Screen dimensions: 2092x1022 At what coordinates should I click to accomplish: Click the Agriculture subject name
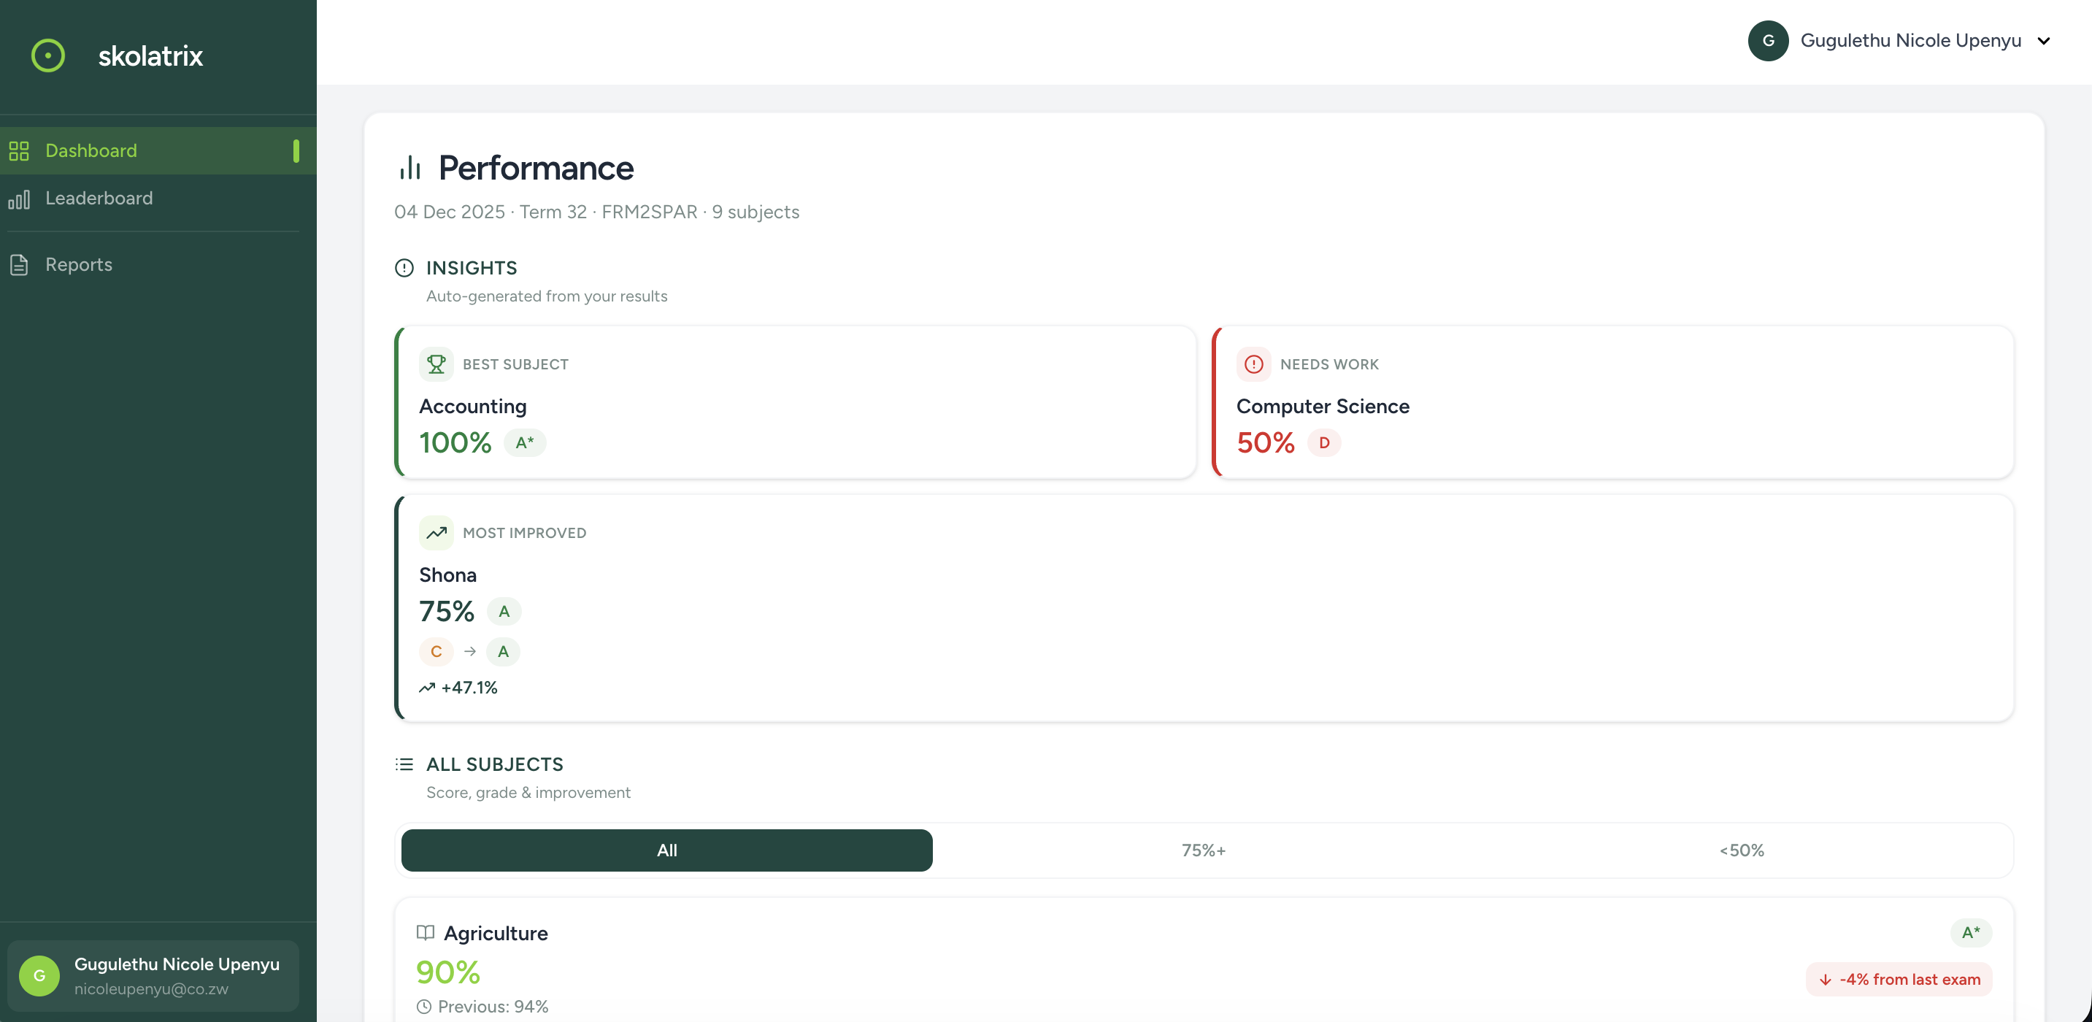pos(496,933)
